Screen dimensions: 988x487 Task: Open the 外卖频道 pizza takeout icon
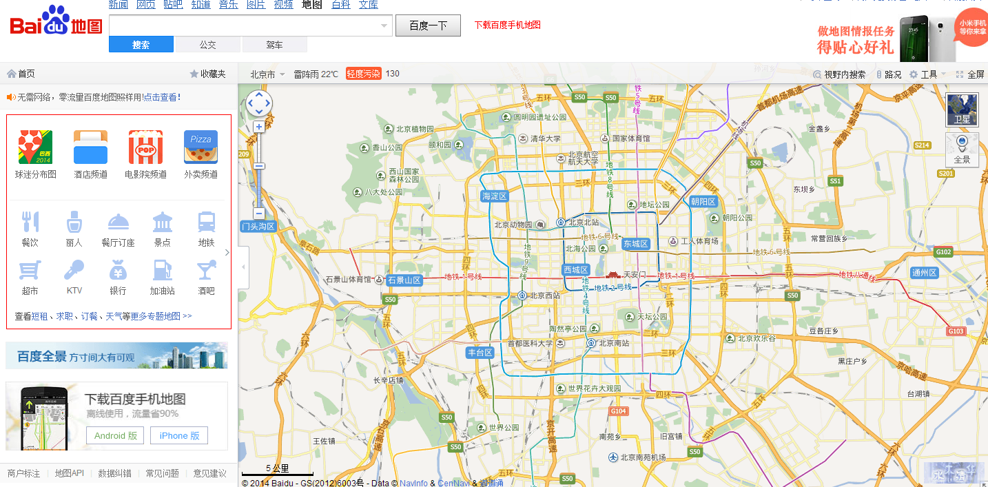point(200,147)
